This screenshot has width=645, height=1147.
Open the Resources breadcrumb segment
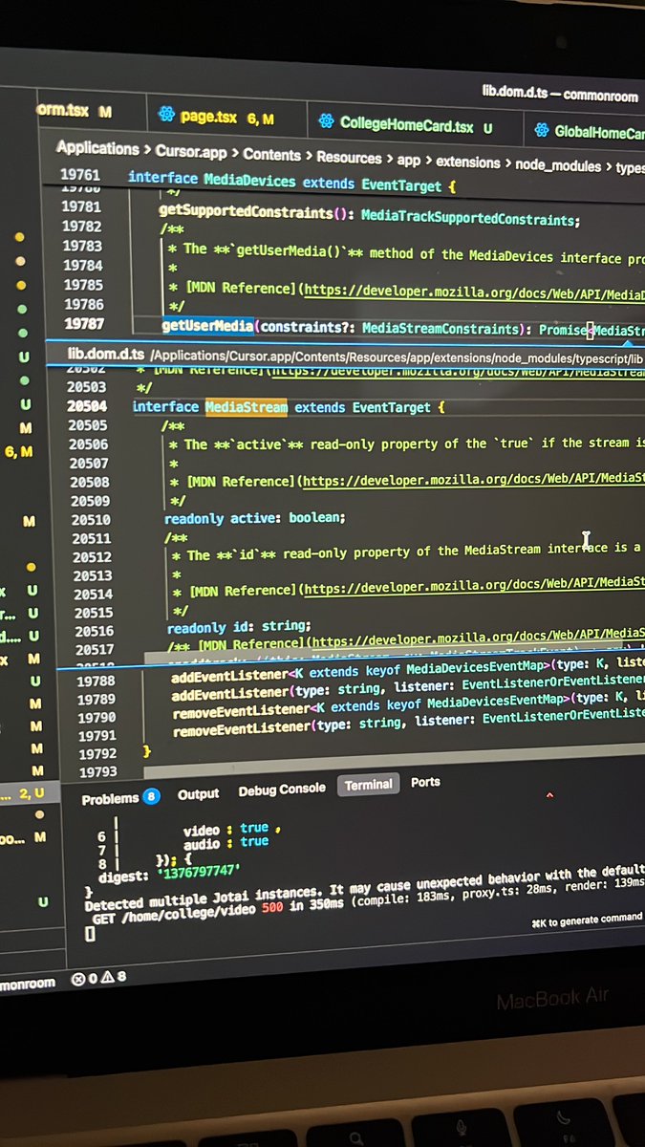click(x=348, y=158)
